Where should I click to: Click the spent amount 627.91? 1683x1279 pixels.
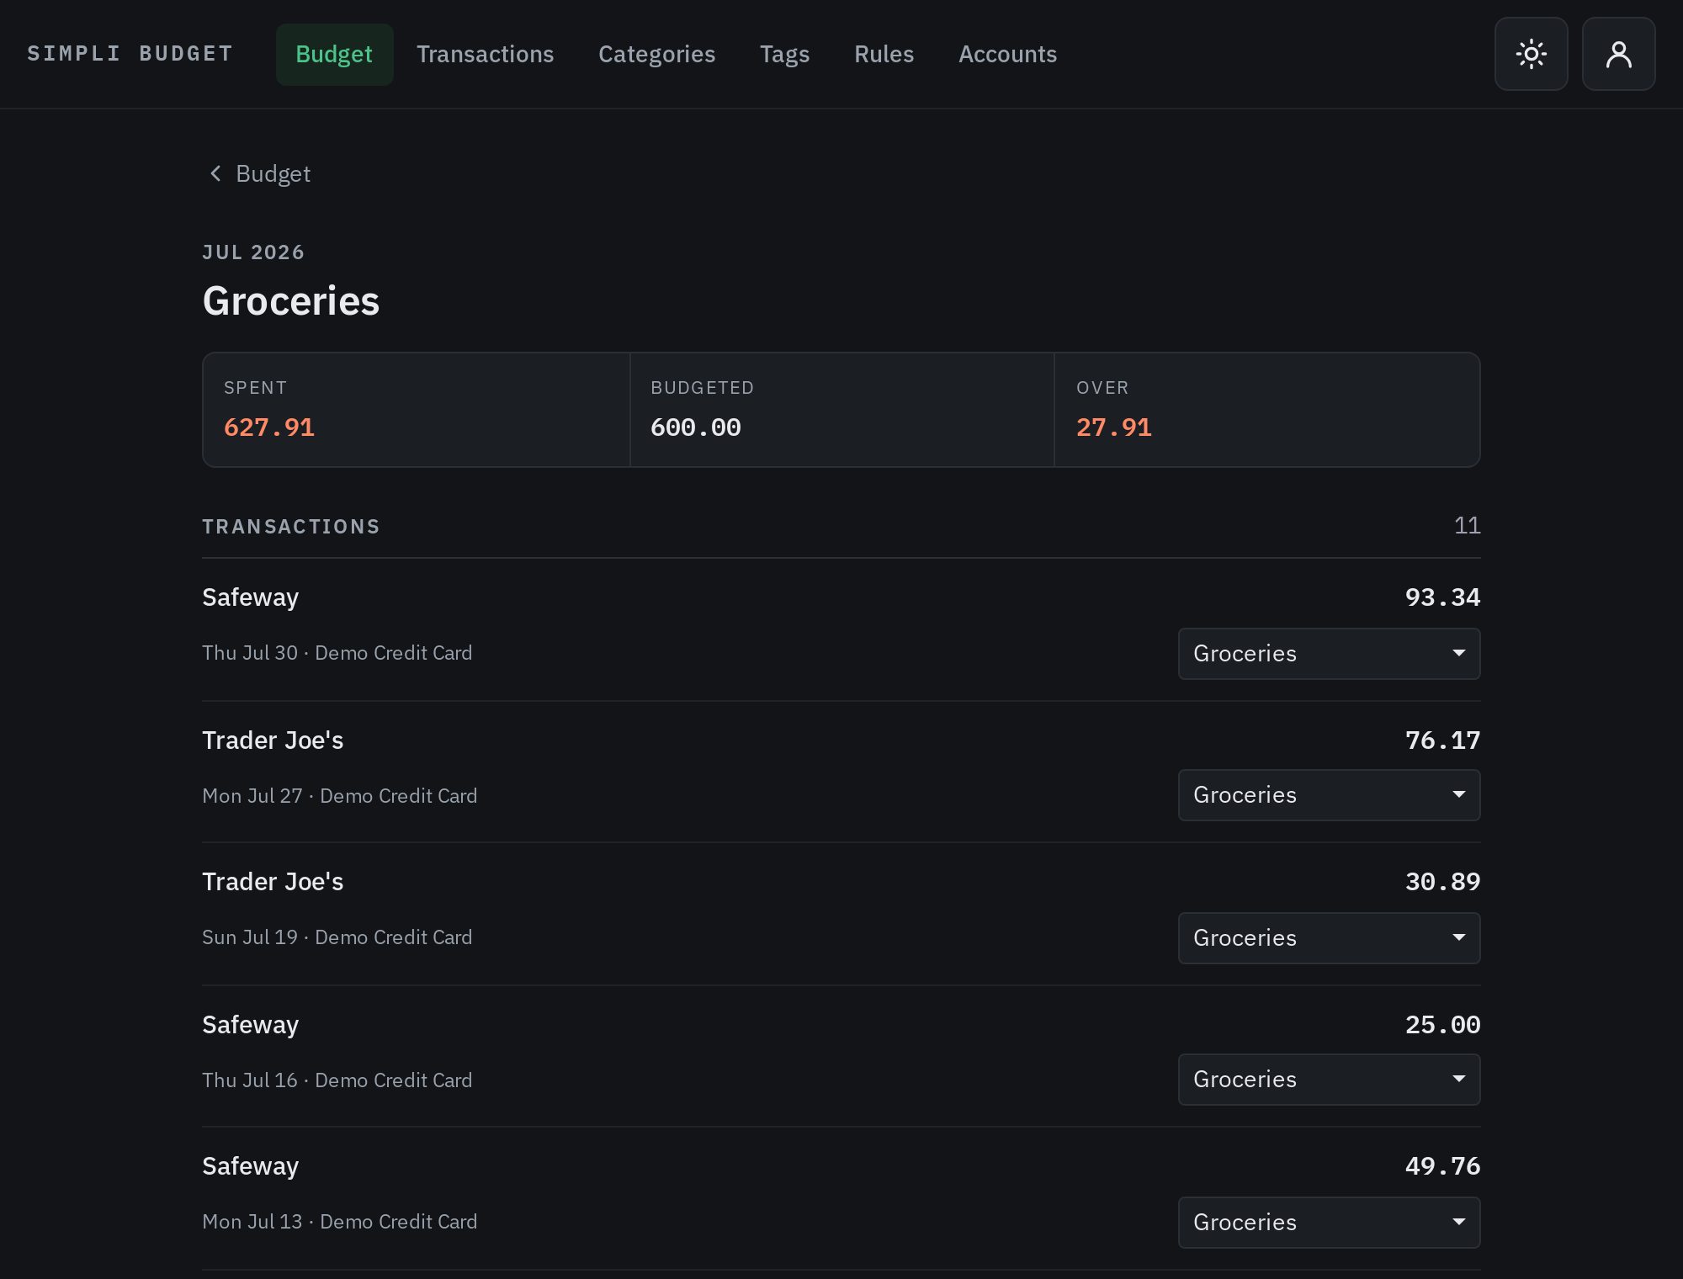269,427
